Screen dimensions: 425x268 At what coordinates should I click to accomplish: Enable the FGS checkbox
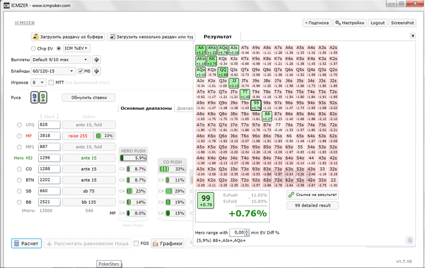click(x=137, y=243)
